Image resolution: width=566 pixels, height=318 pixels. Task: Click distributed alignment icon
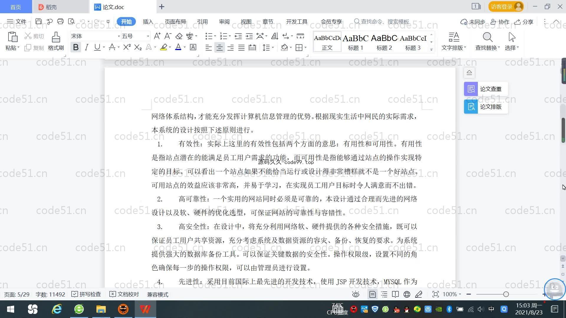click(x=252, y=47)
